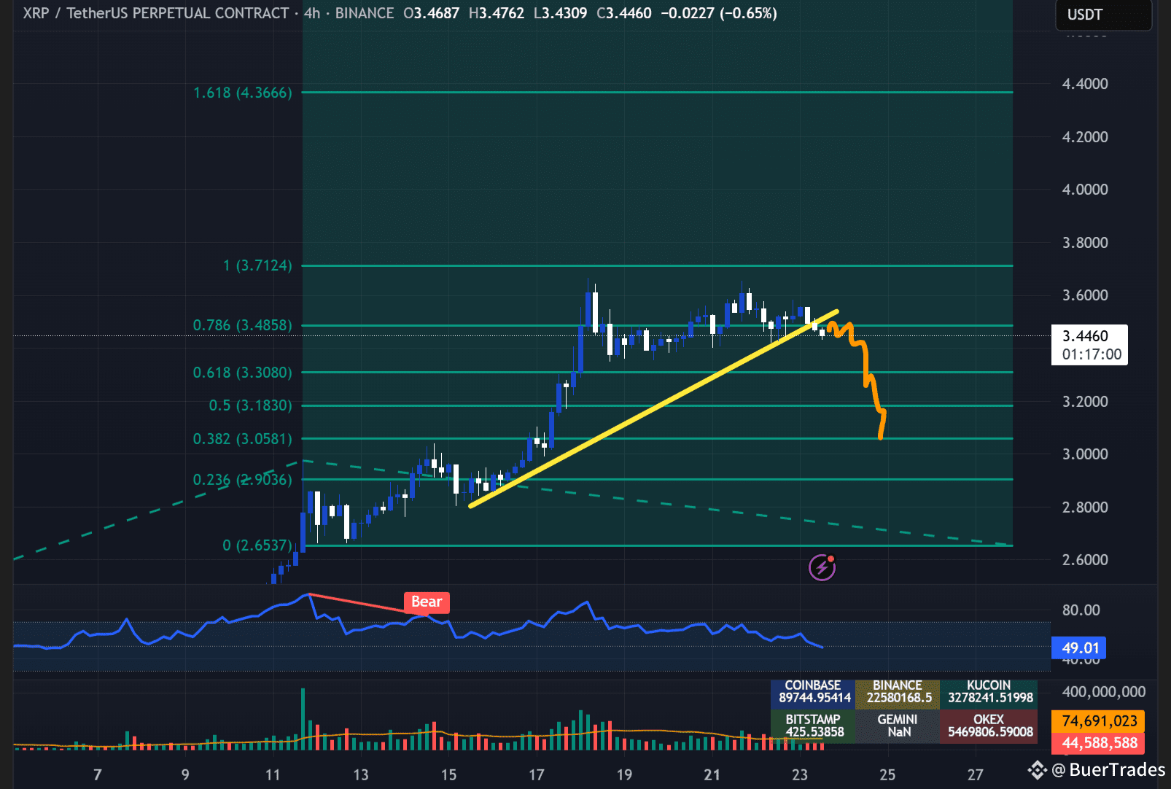
Task: Click price axis label 2.6000
Action: pos(1085,560)
